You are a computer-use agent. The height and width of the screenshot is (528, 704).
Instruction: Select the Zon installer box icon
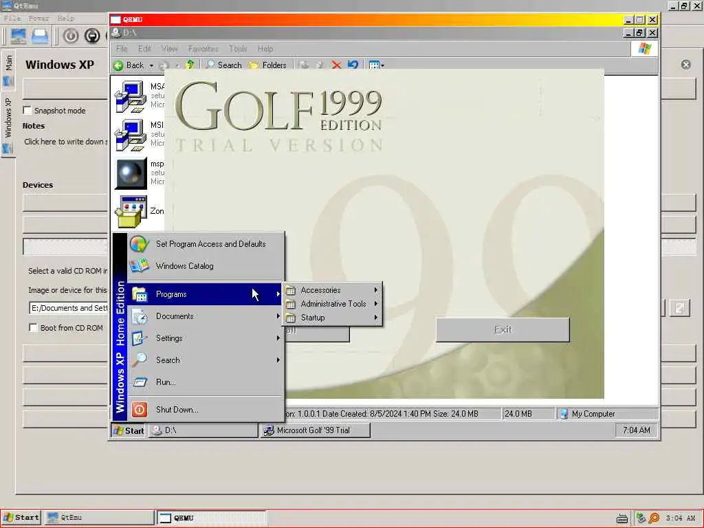coord(131,211)
